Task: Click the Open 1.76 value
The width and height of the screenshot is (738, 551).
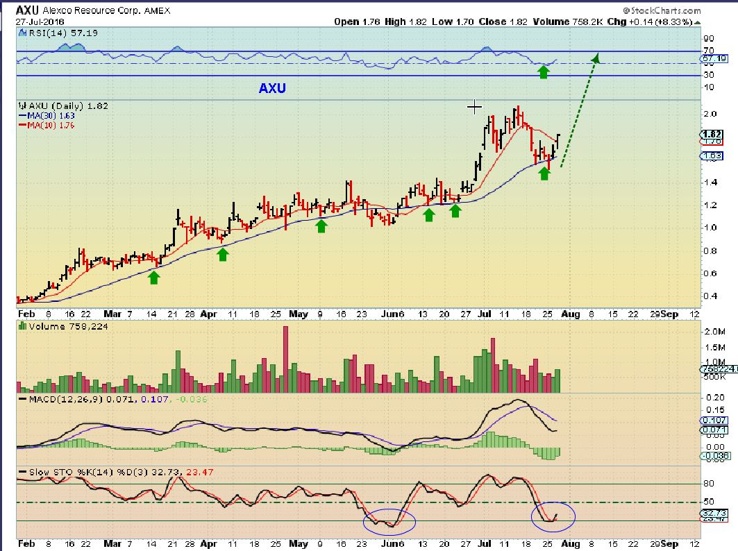Action: pos(358,22)
